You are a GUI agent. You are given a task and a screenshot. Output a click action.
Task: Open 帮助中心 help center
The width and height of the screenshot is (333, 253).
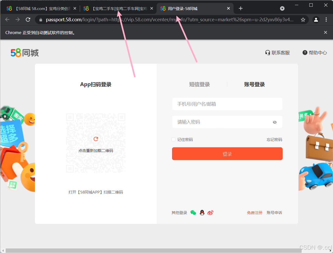point(315,53)
